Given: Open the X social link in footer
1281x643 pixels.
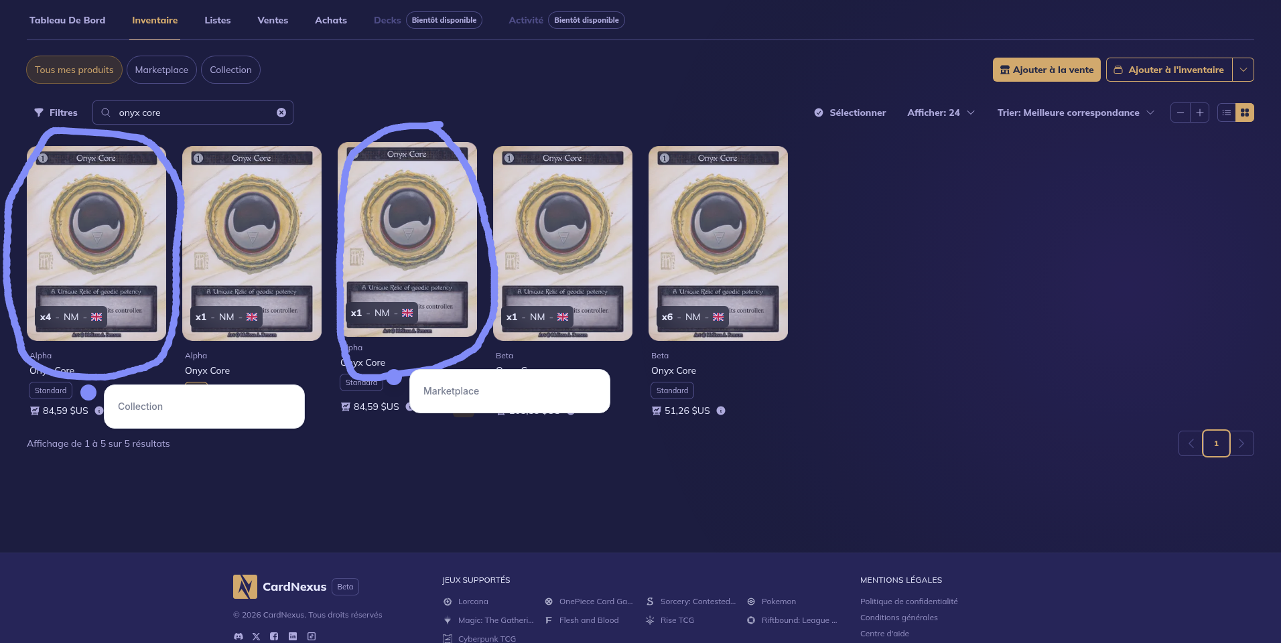Looking at the screenshot, I should click(256, 636).
